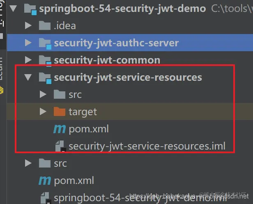The width and height of the screenshot is (253, 204).
Task: Expand the security-jwt-common module arrow
Action: point(28,60)
